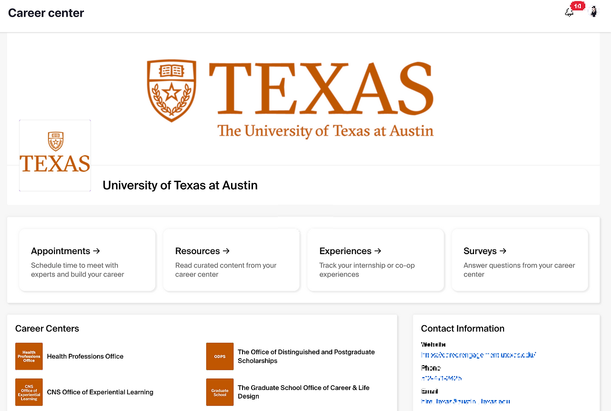Click the Graduate School logo icon
611x411 pixels.
coord(220,392)
